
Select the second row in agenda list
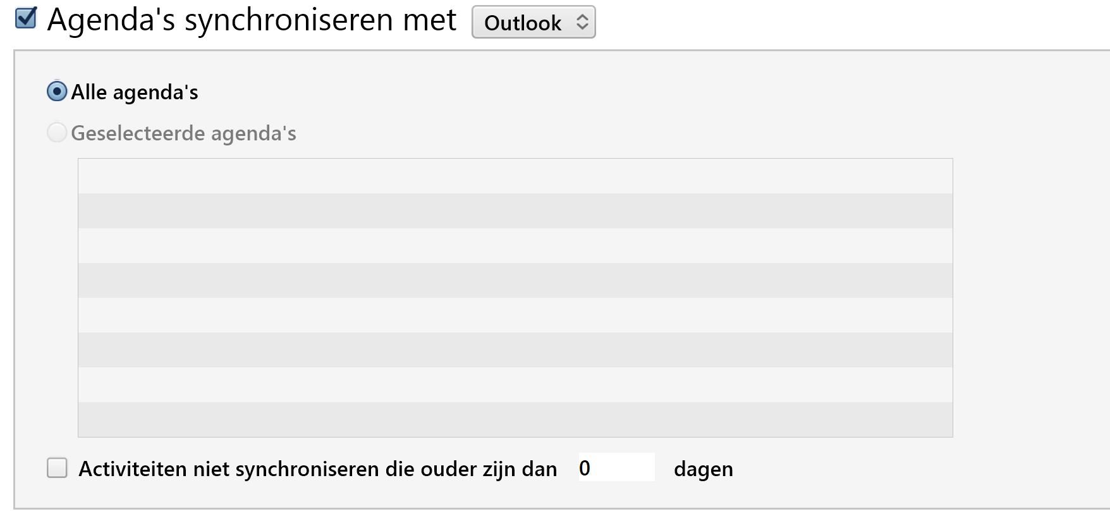[515, 211]
